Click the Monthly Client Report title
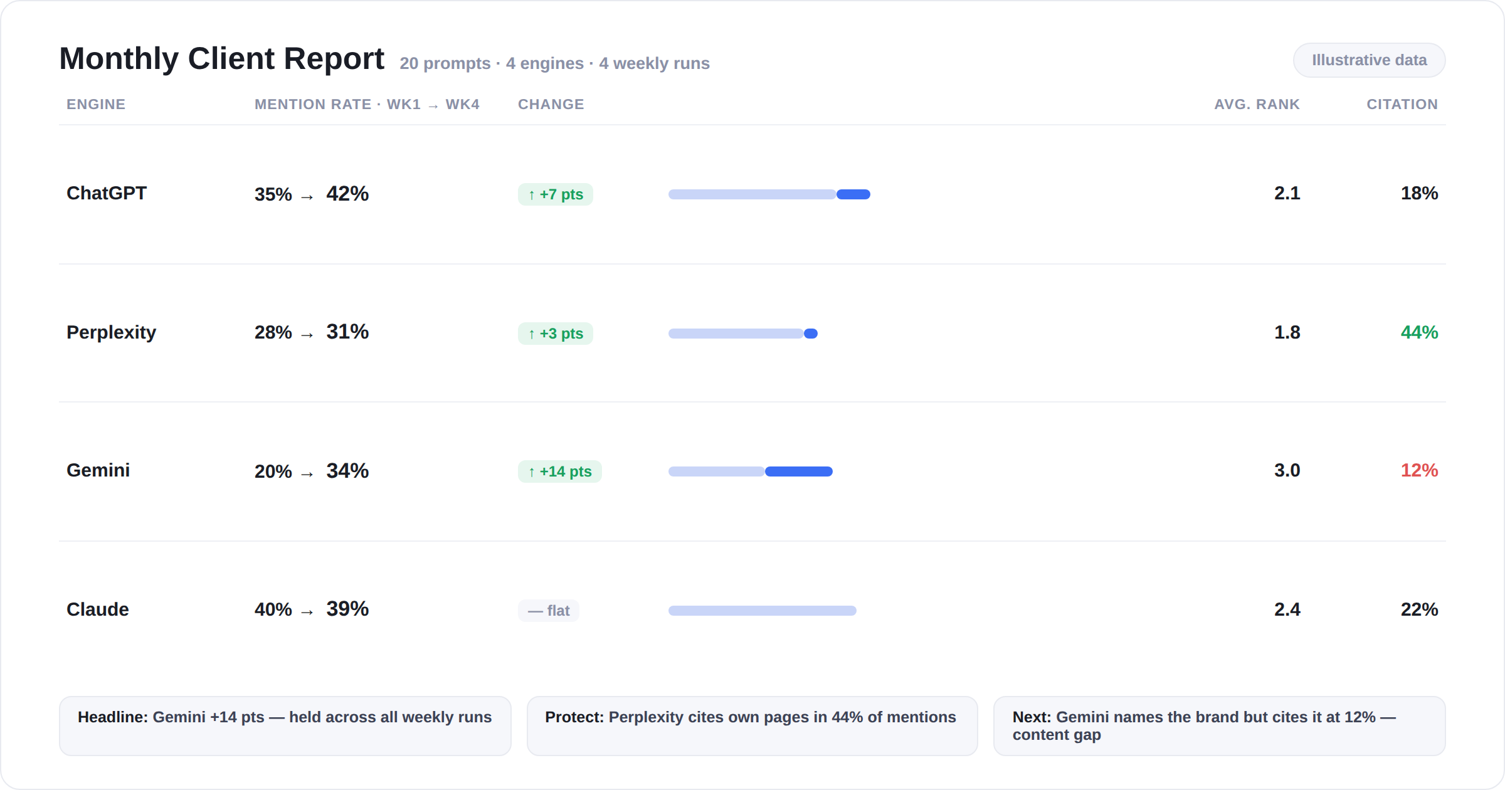1505x790 pixels. (x=221, y=58)
